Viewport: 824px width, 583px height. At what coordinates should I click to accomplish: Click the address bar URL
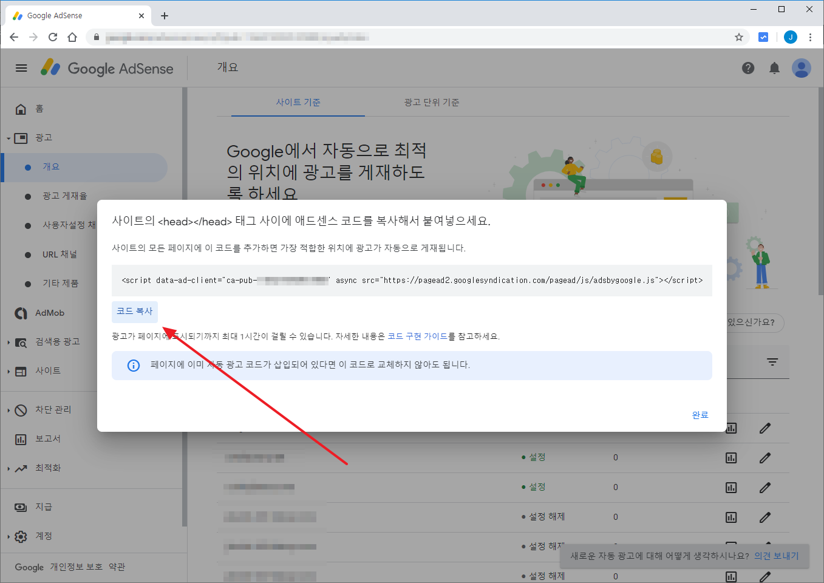237,38
